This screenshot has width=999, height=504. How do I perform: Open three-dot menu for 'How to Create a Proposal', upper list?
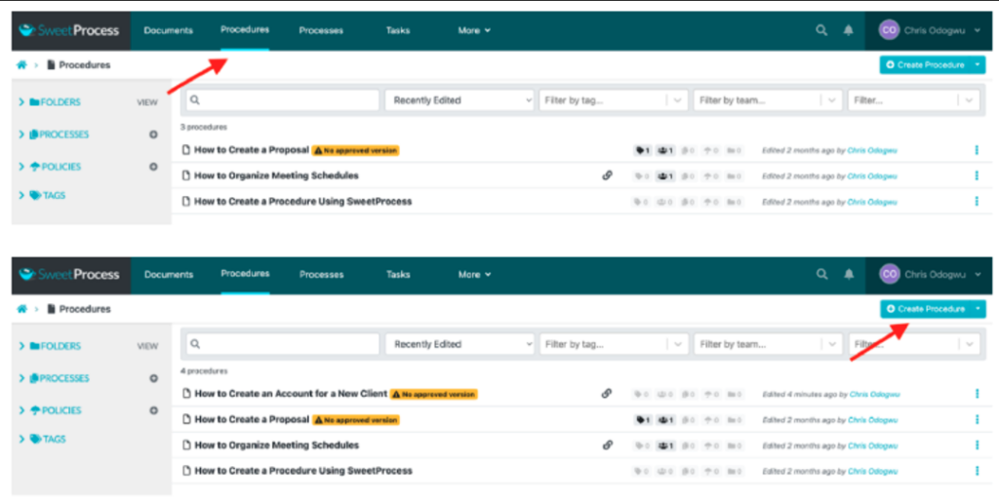pyautogui.click(x=976, y=150)
